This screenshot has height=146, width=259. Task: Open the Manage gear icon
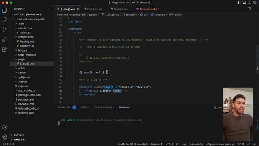tap(5, 137)
